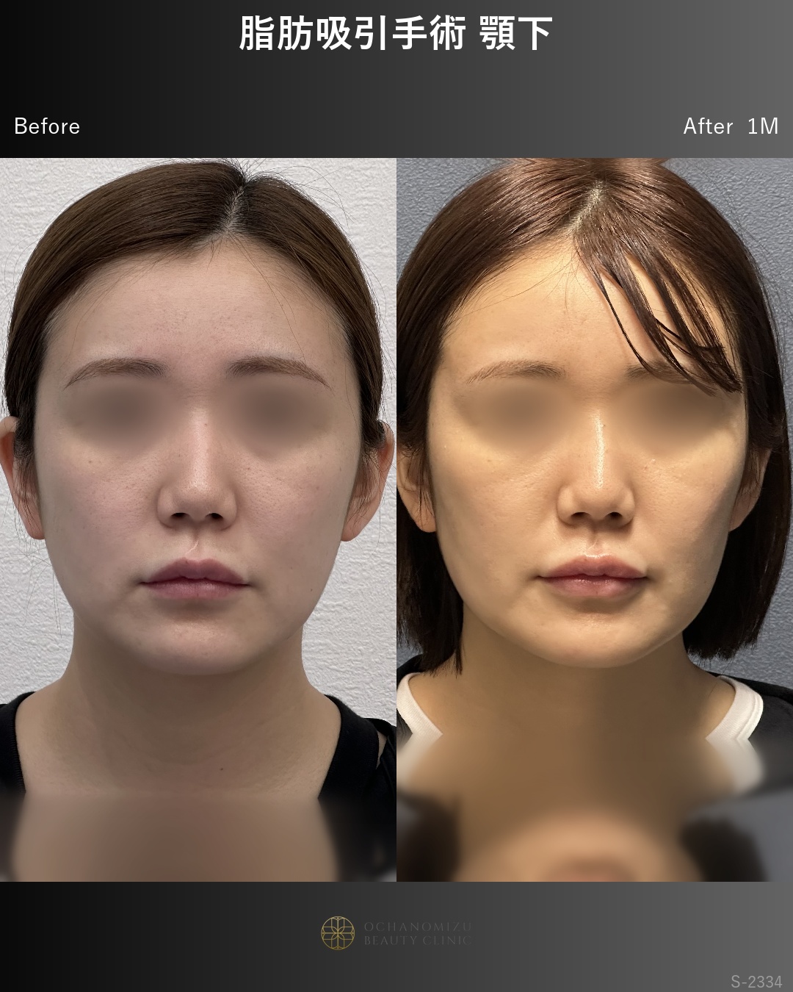The width and height of the screenshot is (793, 992).
Task: Click the Ochanomizu Beauty Clinic flower emblem
Action: [338, 933]
